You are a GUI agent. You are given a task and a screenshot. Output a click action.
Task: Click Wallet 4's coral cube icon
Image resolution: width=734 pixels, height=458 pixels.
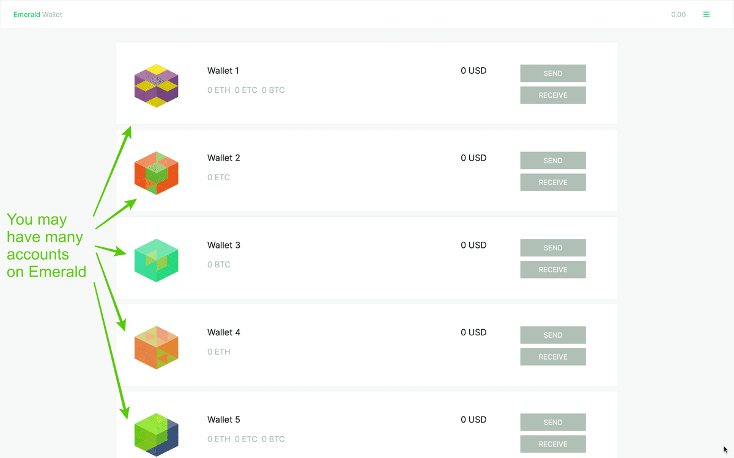(156, 347)
